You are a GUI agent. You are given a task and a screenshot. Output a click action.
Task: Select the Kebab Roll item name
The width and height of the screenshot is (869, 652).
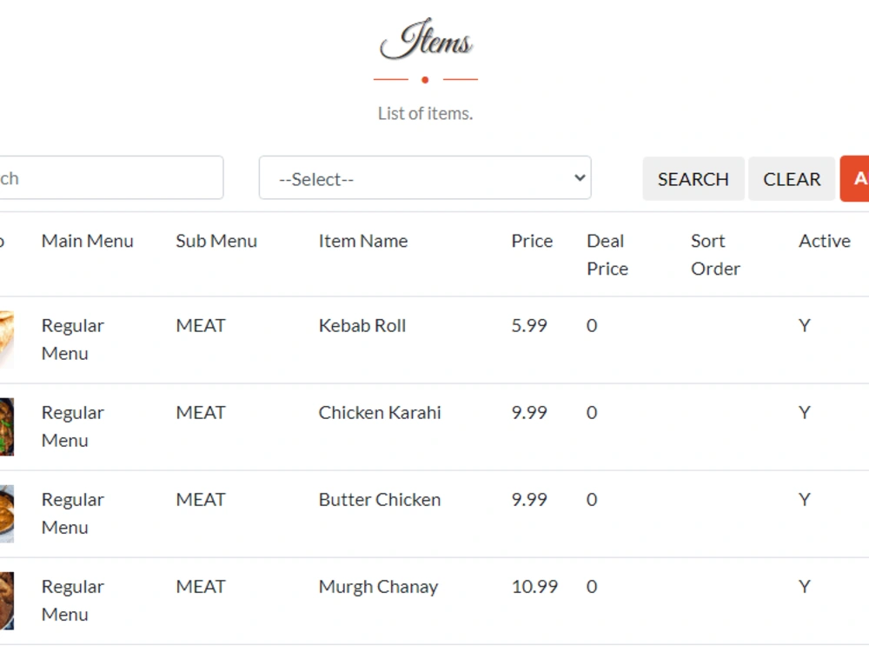click(362, 325)
